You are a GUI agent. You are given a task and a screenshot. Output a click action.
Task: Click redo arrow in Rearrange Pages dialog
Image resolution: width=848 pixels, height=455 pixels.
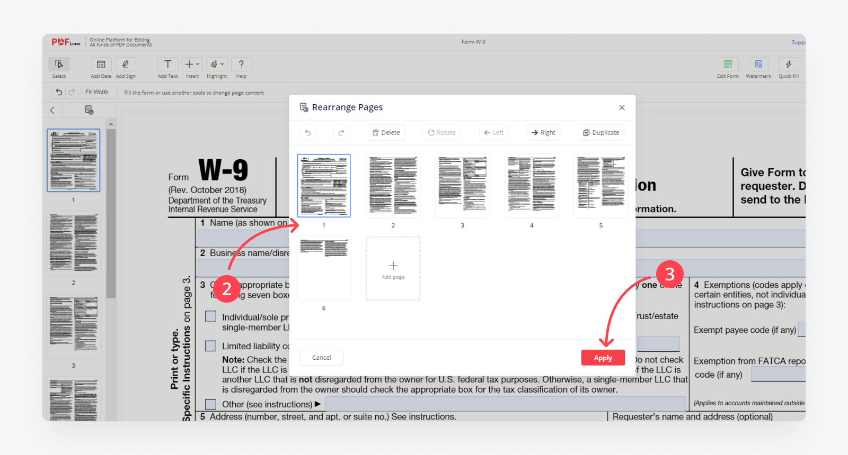tap(341, 132)
